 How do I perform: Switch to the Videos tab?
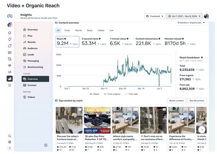point(101,30)
